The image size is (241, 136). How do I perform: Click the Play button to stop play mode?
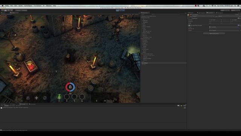pyautogui.click(x=117, y=10)
